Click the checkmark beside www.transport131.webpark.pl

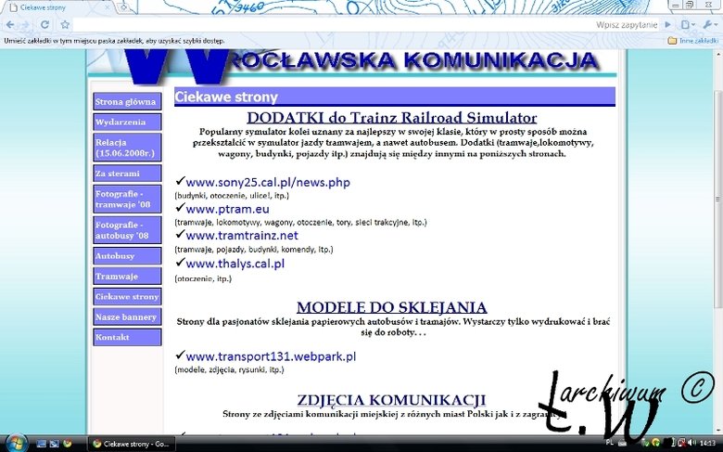click(x=180, y=355)
